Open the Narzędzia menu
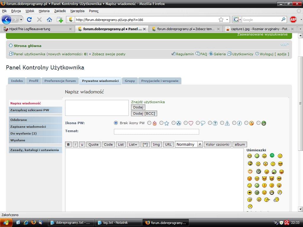 click(77, 11)
